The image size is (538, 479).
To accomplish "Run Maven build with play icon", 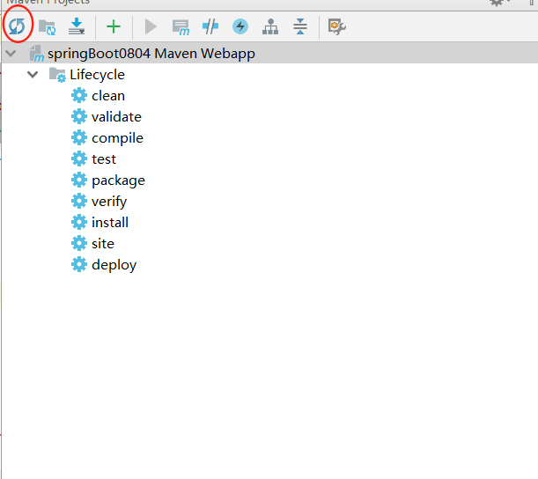I will [x=151, y=26].
